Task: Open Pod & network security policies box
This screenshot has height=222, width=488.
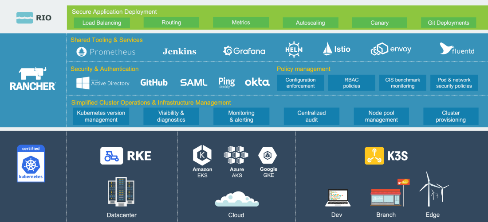Action: coord(454,83)
